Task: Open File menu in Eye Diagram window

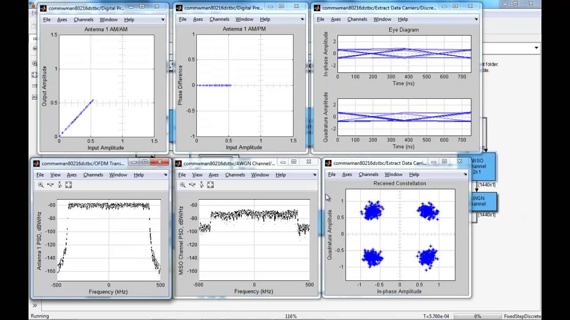Action: pyautogui.click(x=321, y=19)
